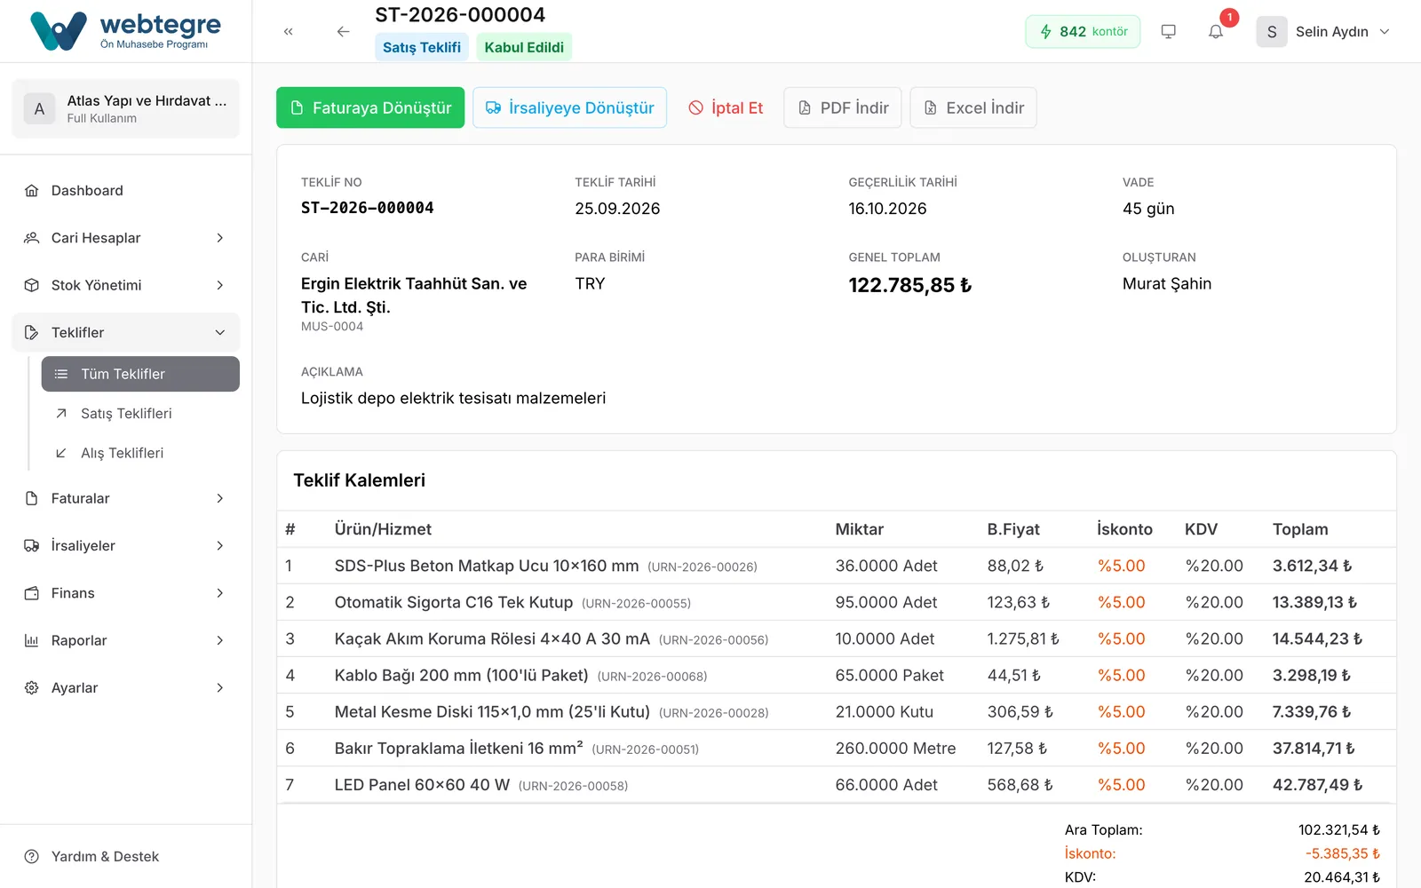The height and width of the screenshot is (888, 1421).
Task: Collapse sidebar with double-chevron icon
Action: [289, 31]
